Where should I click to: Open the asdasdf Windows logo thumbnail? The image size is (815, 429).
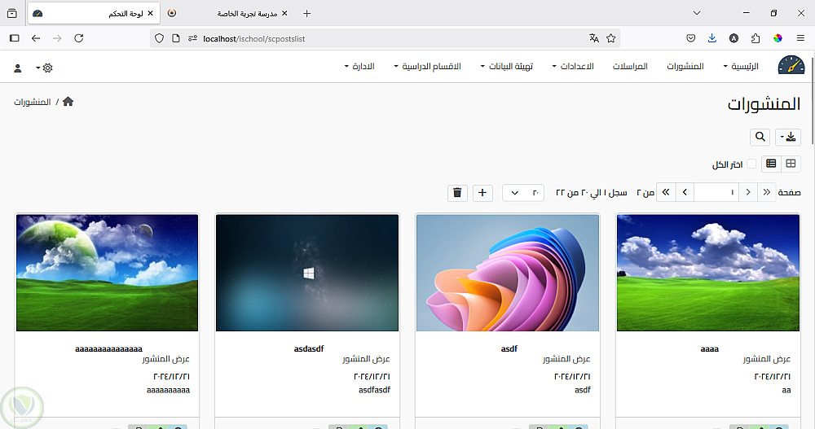pyautogui.click(x=307, y=273)
